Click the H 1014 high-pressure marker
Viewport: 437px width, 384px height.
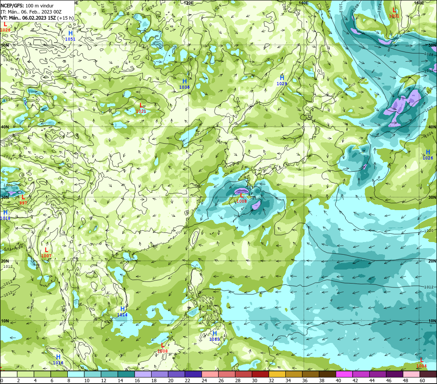[x=122, y=311]
